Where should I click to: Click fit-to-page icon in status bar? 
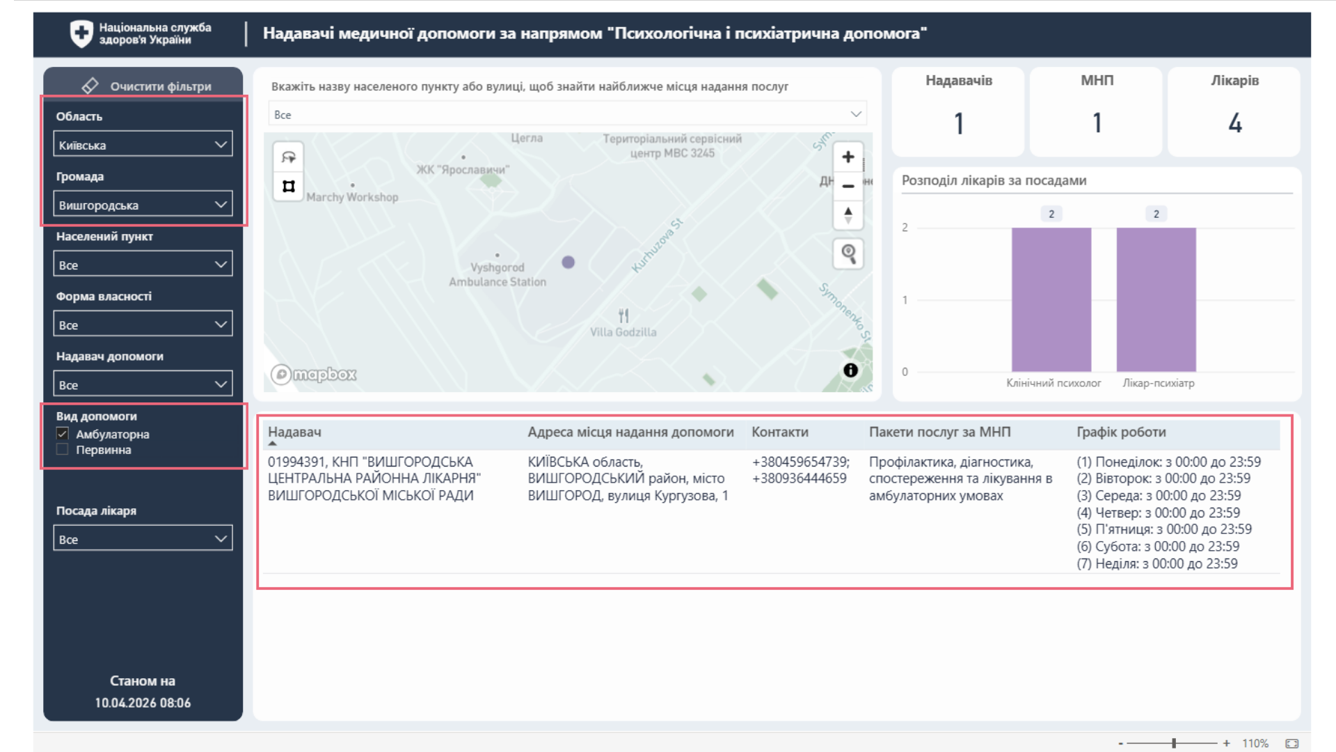tap(1292, 744)
